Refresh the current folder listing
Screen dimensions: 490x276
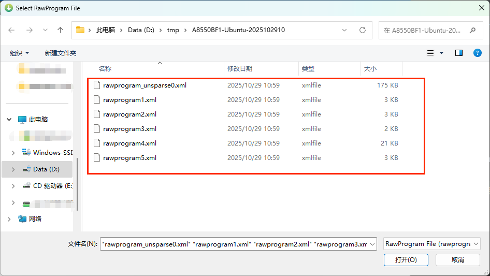363,30
